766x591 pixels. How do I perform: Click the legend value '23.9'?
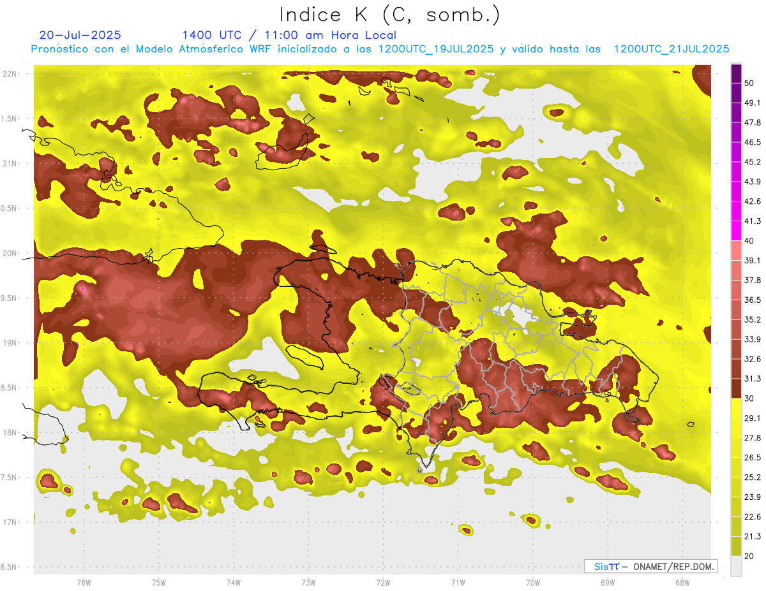[x=752, y=497]
